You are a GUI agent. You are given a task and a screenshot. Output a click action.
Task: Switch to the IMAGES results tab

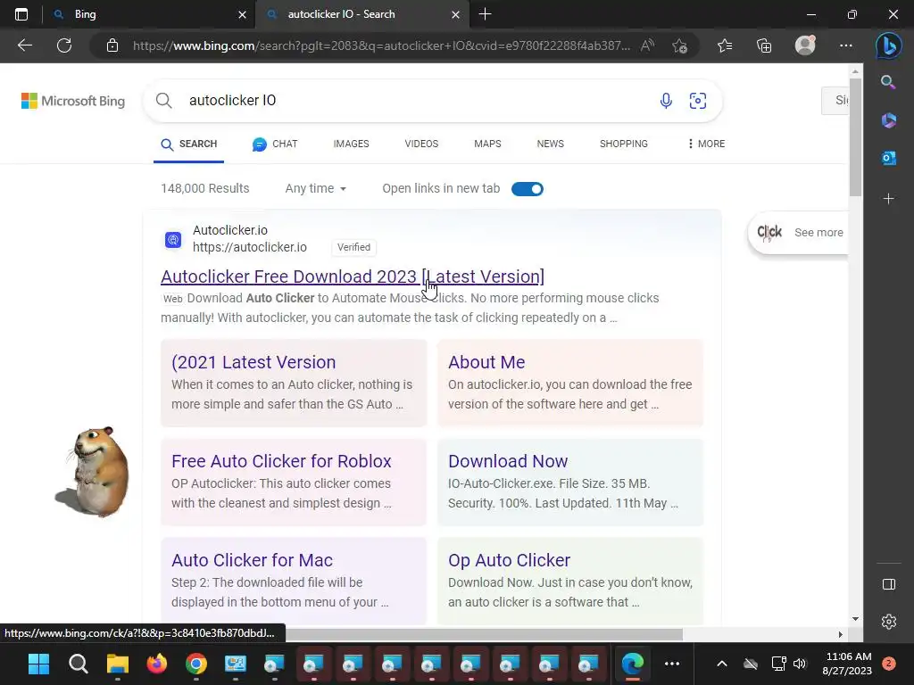pyautogui.click(x=351, y=144)
